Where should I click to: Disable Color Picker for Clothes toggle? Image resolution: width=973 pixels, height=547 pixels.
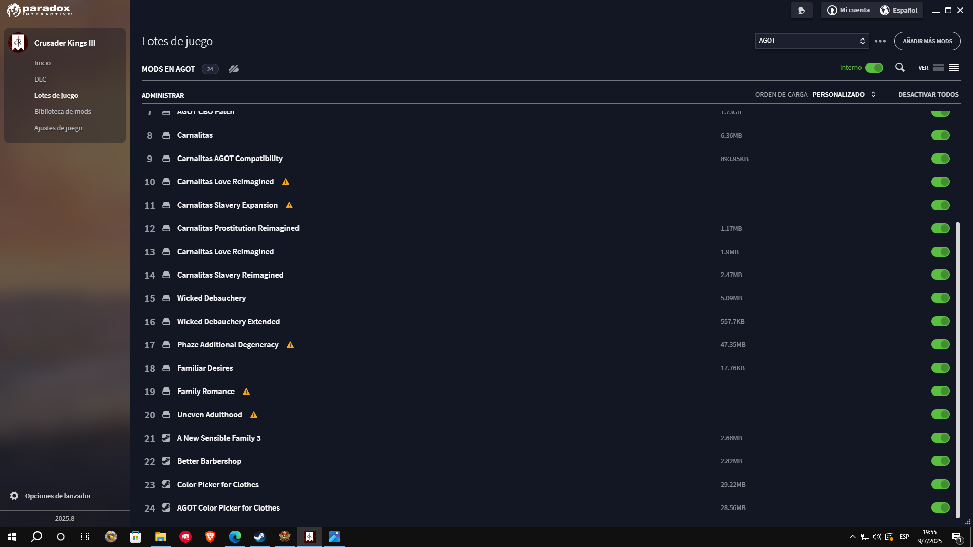point(941,484)
